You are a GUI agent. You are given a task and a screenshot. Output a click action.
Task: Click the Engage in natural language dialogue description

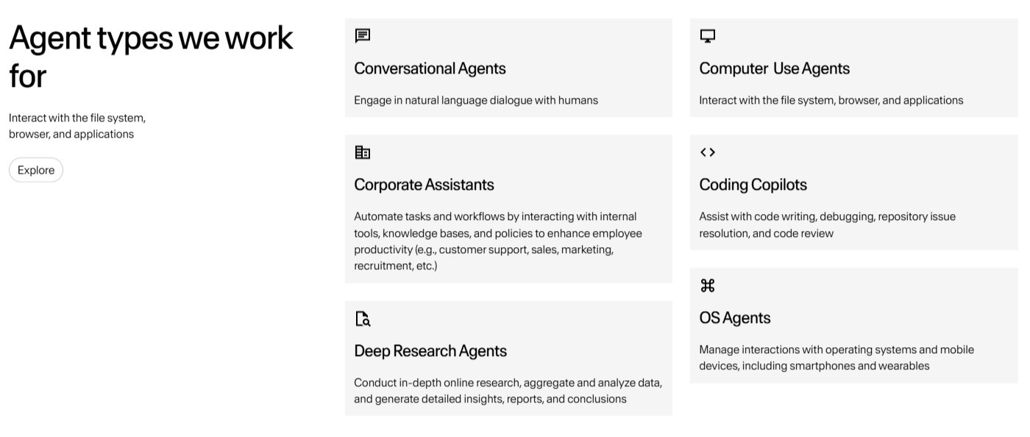[x=476, y=100]
